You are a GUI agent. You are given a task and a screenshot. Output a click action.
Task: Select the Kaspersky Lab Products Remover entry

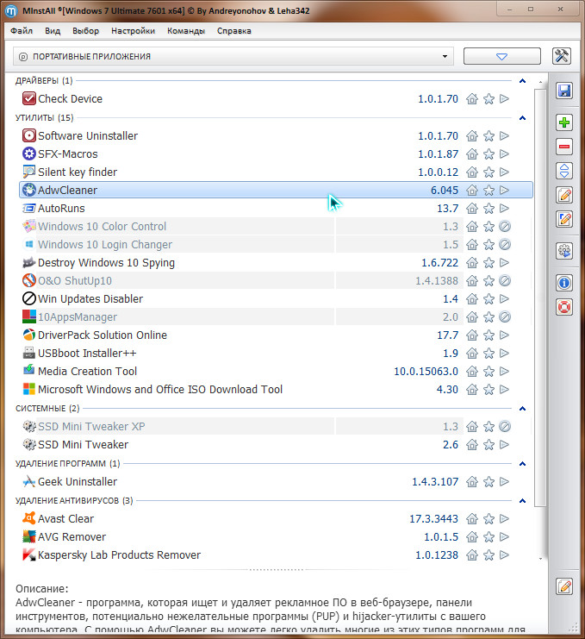pyautogui.click(x=276, y=555)
